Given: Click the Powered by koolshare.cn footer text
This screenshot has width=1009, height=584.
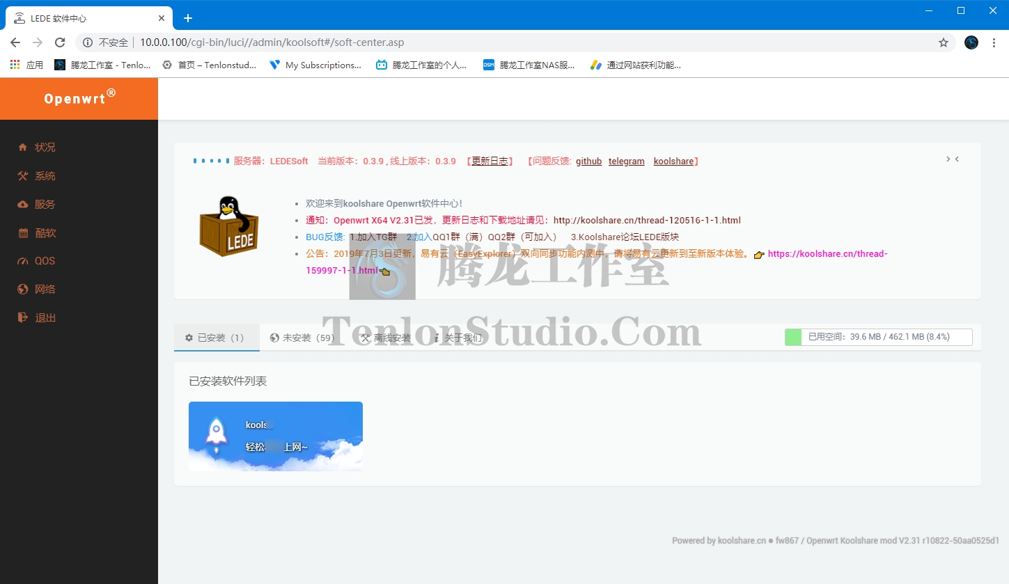Looking at the screenshot, I should [x=836, y=541].
